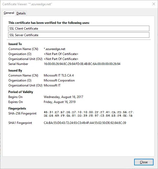The image size is (158, 169).
Task: Click the Serial Number label
Action: [x=18, y=64]
